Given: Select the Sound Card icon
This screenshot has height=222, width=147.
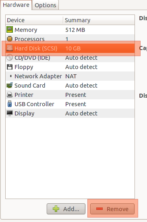Looking at the screenshot, I should (x=10, y=86).
